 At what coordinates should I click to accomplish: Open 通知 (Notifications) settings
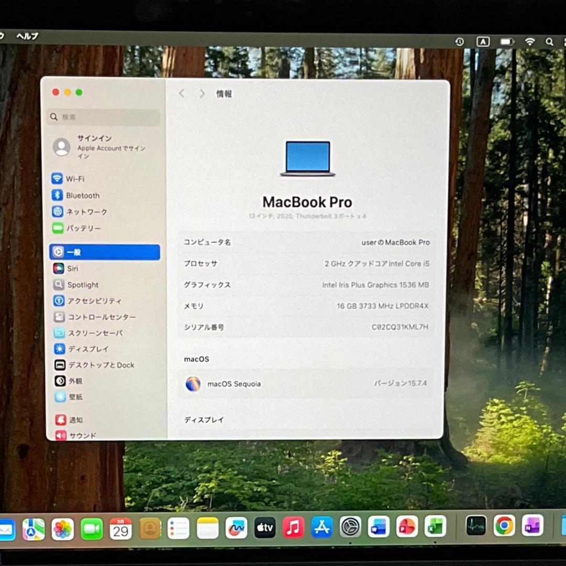coord(73,420)
